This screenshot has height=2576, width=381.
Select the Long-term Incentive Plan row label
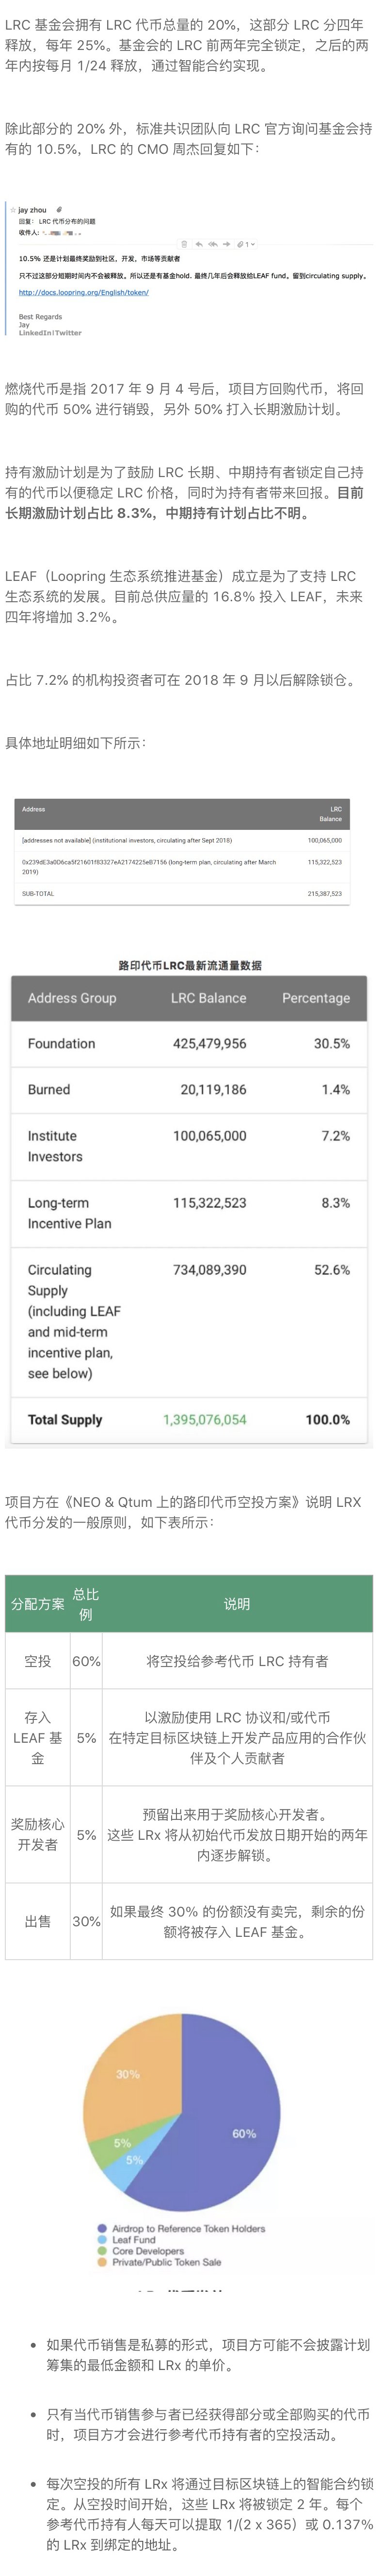[x=69, y=1213]
